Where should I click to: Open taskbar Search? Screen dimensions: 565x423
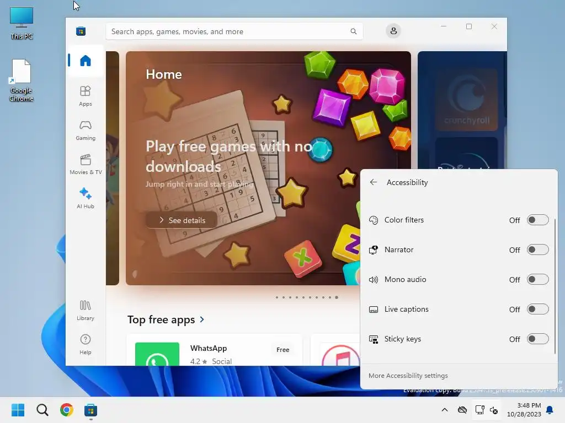pyautogui.click(x=42, y=410)
